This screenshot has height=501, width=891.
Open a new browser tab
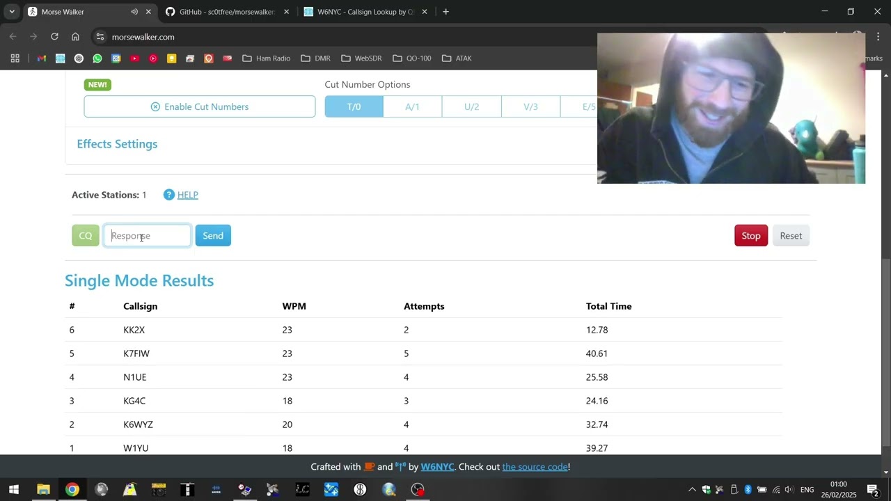[445, 12]
